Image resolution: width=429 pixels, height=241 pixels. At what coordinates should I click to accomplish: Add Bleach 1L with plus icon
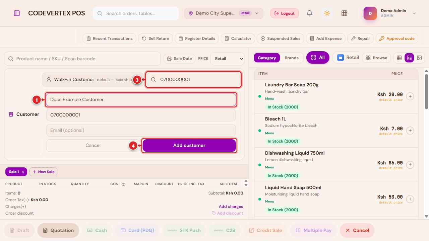point(410,131)
